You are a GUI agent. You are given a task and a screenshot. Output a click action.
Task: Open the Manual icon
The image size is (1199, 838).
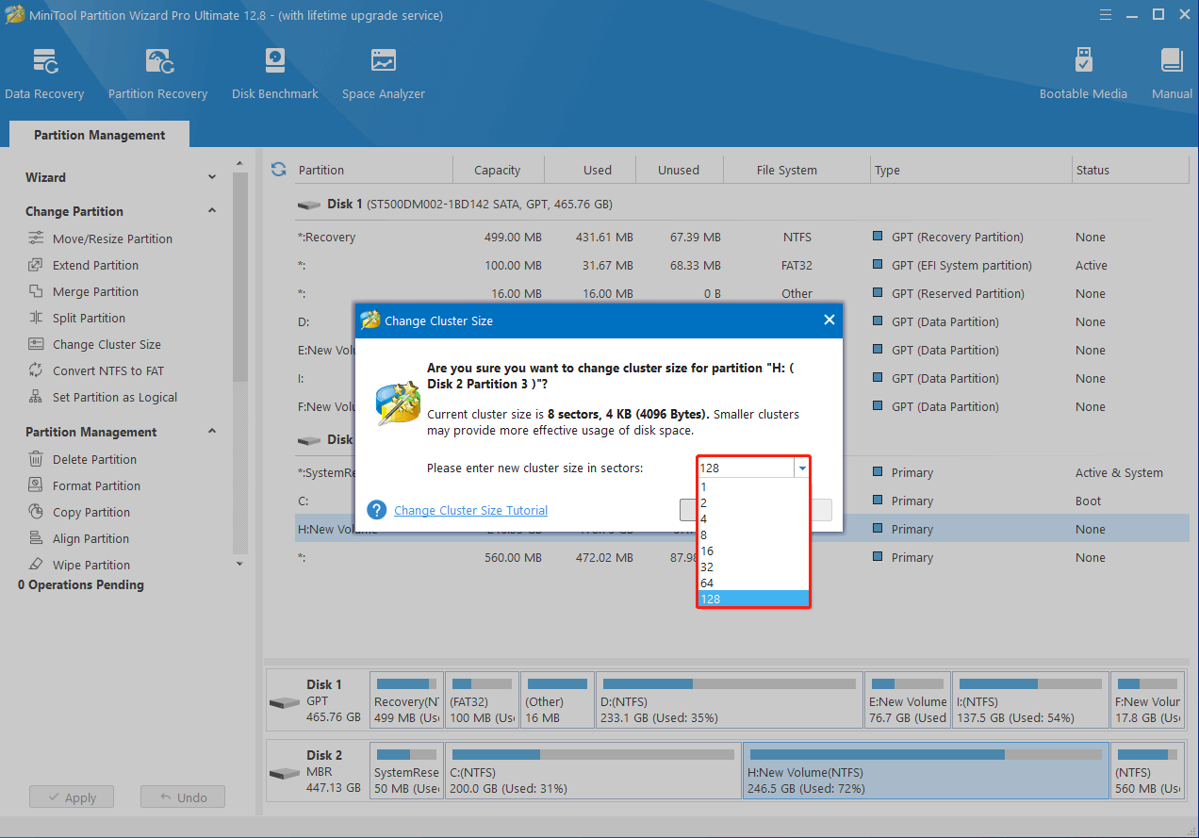pyautogui.click(x=1172, y=74)
